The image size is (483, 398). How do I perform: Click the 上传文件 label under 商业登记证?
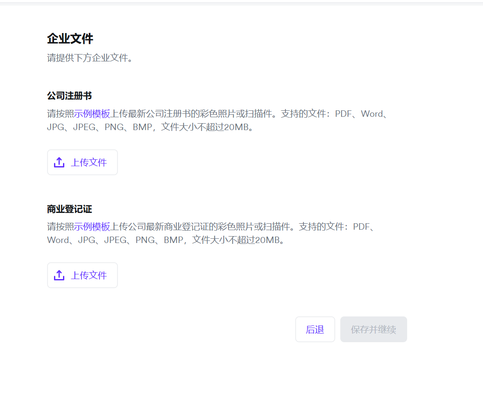click(89, 275)
